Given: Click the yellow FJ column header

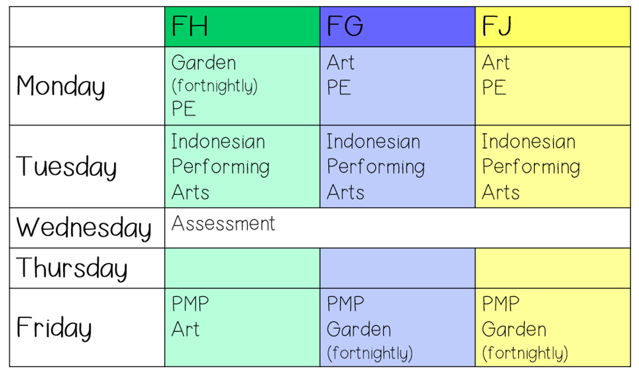Looking at the screenshot, I should [x=553, y=27].
